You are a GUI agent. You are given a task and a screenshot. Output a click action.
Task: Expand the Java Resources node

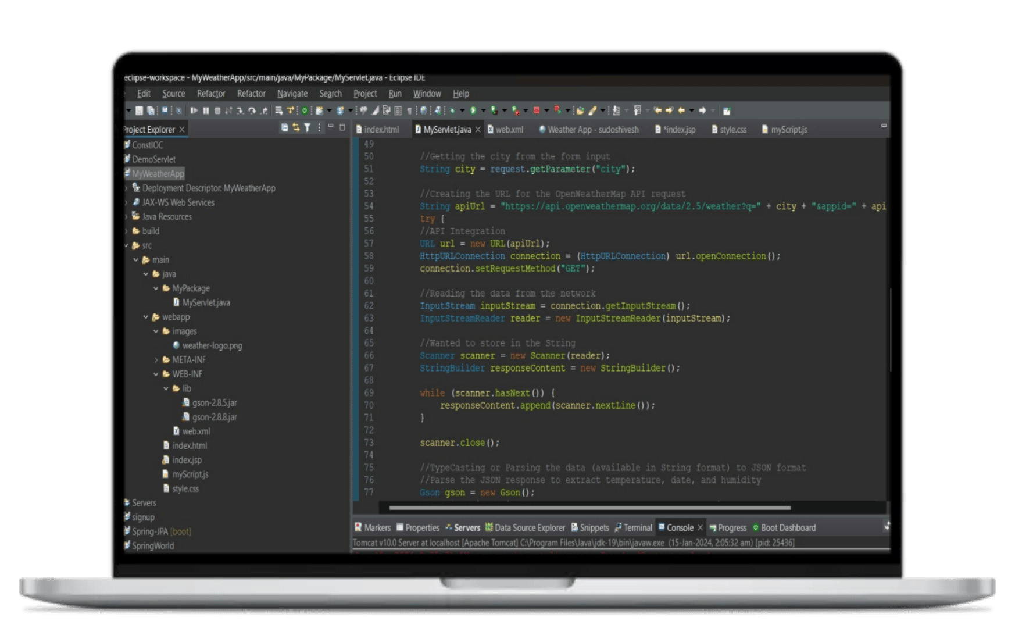pyautogui.click(x=126, y=217)
